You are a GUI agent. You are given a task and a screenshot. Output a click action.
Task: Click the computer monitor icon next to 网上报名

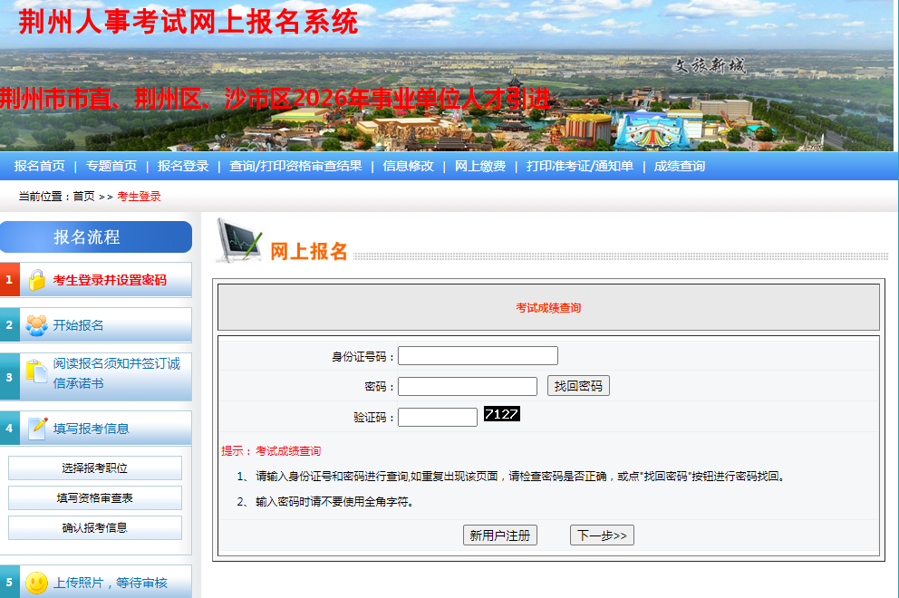pyautogui.click(x=238, y=242)
